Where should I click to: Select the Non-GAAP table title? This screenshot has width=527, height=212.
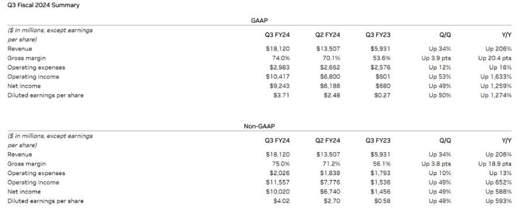259,126
